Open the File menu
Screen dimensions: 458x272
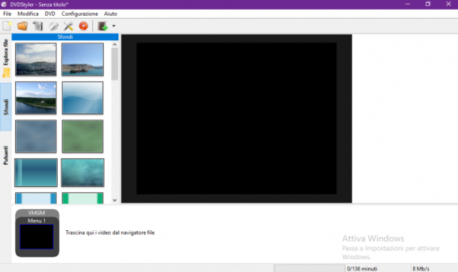(7, 13)
